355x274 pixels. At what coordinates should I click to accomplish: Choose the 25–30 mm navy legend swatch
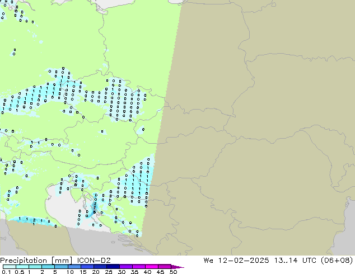[x=113, y=267]
